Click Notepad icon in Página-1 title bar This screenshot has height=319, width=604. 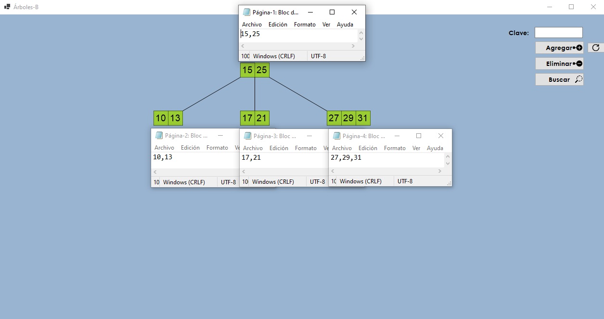click(x=247, y=12)
